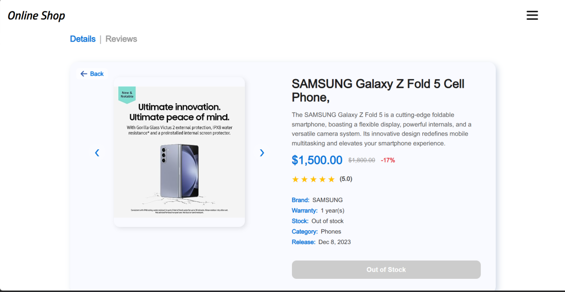
Task: Click the -17% discount label
Action: click(388, 160)
